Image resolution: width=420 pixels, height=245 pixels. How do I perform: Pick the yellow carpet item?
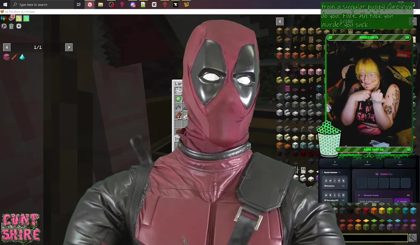point(366,220)
